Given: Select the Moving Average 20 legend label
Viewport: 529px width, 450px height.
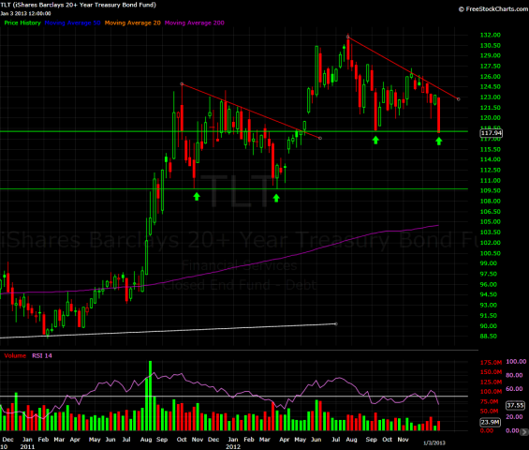Looking at the screenshot, I should [133, 22].
